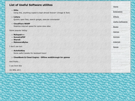Click the page heading 'List of Useful Software utilites'

31,5
